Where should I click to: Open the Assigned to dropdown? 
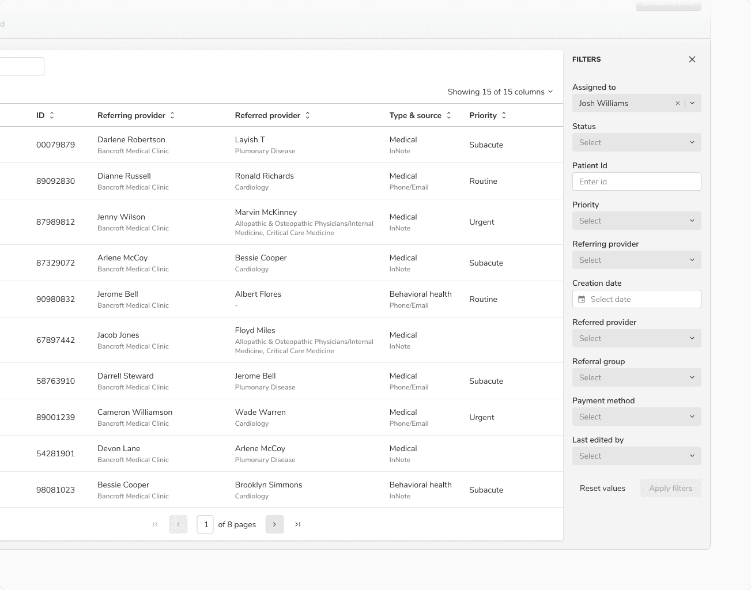coord(692,103)
